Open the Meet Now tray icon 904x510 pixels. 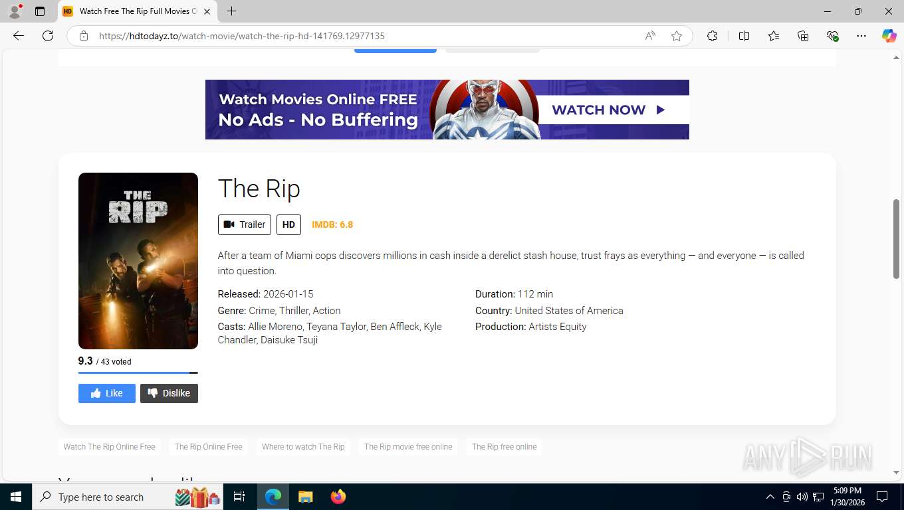point(786,497)
